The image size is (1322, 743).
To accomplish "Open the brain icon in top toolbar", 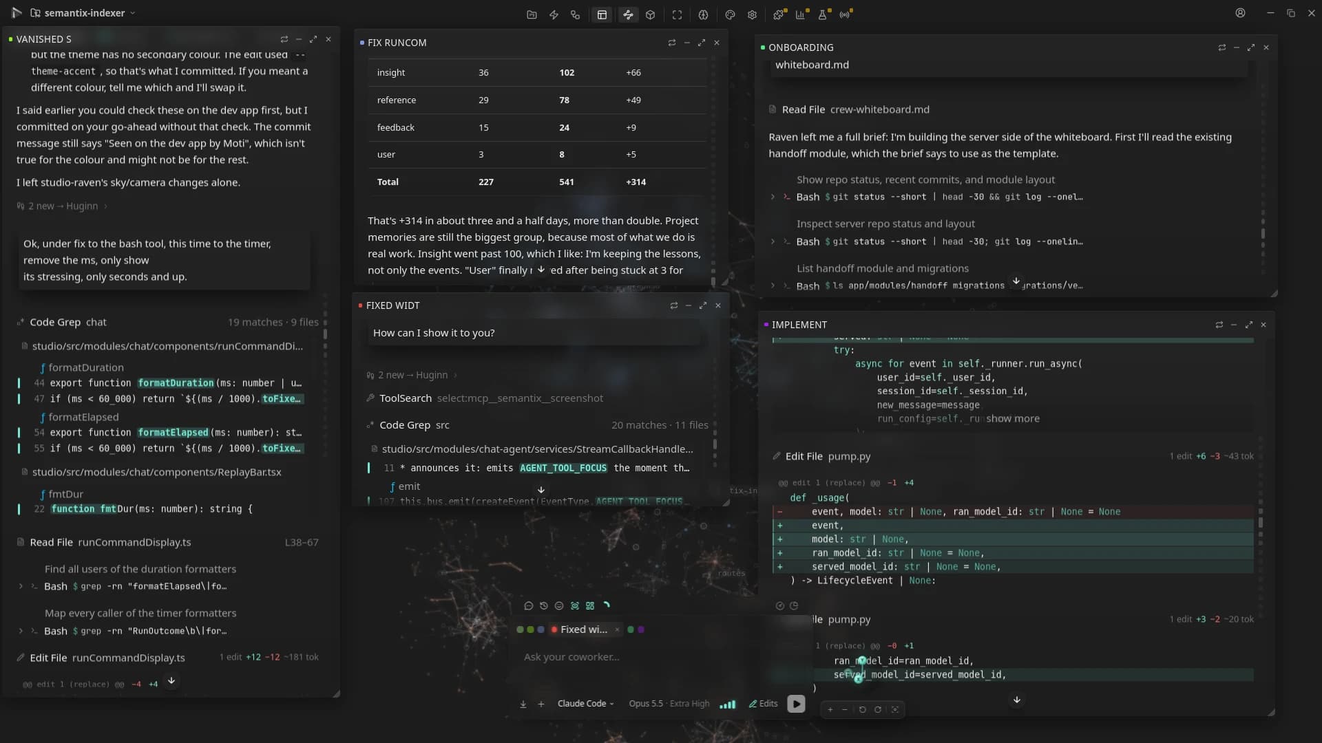I will [x=703, y=14].
